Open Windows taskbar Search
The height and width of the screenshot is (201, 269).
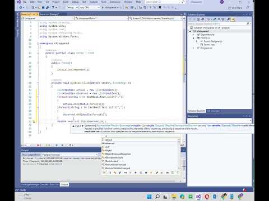(x=157, y=197)
